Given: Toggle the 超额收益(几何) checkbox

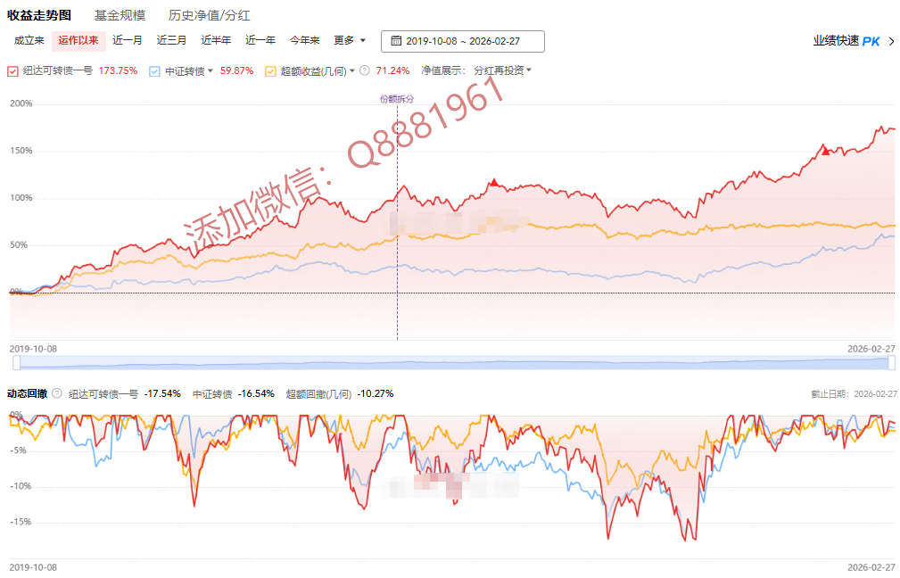Looking at the screenshot, I should (x=270, y=70).
